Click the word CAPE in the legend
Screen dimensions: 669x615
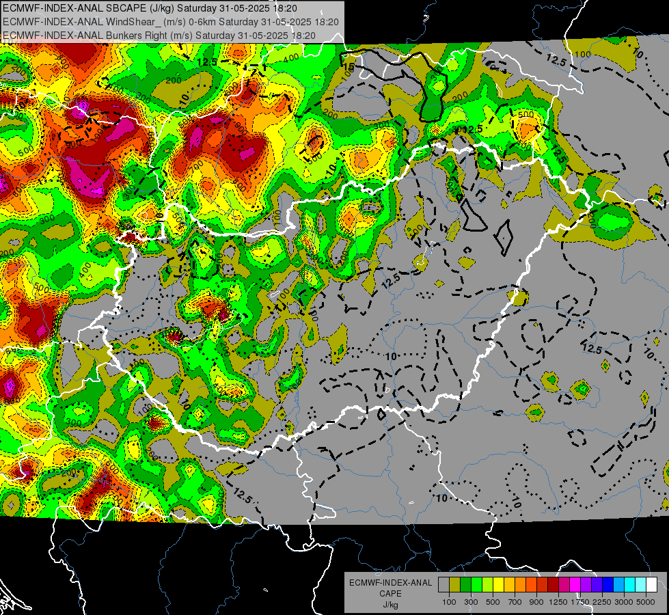pos(390,594)
